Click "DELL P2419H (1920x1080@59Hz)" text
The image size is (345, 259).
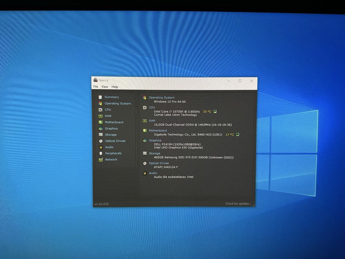177,144
